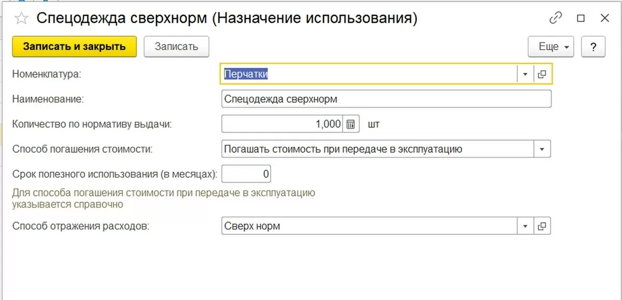This screenshot has width=622, height=300.
Task: Open calculator in quantity field
Action: [351, 124]
